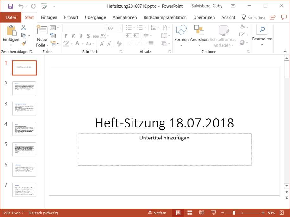This screenshot has height=217, width=290.
Task: Toggle the Notizen notes pane
Action: point(157,213)
